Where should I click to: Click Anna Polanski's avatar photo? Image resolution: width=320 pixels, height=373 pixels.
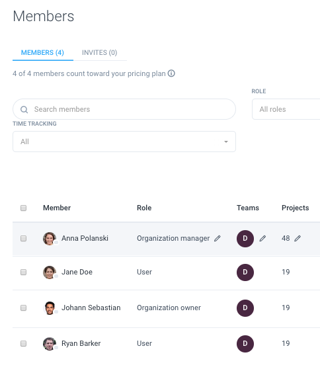tap(50, 239)
